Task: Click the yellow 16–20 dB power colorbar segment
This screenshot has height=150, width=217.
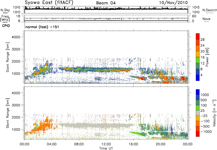Action: point(198,54)
